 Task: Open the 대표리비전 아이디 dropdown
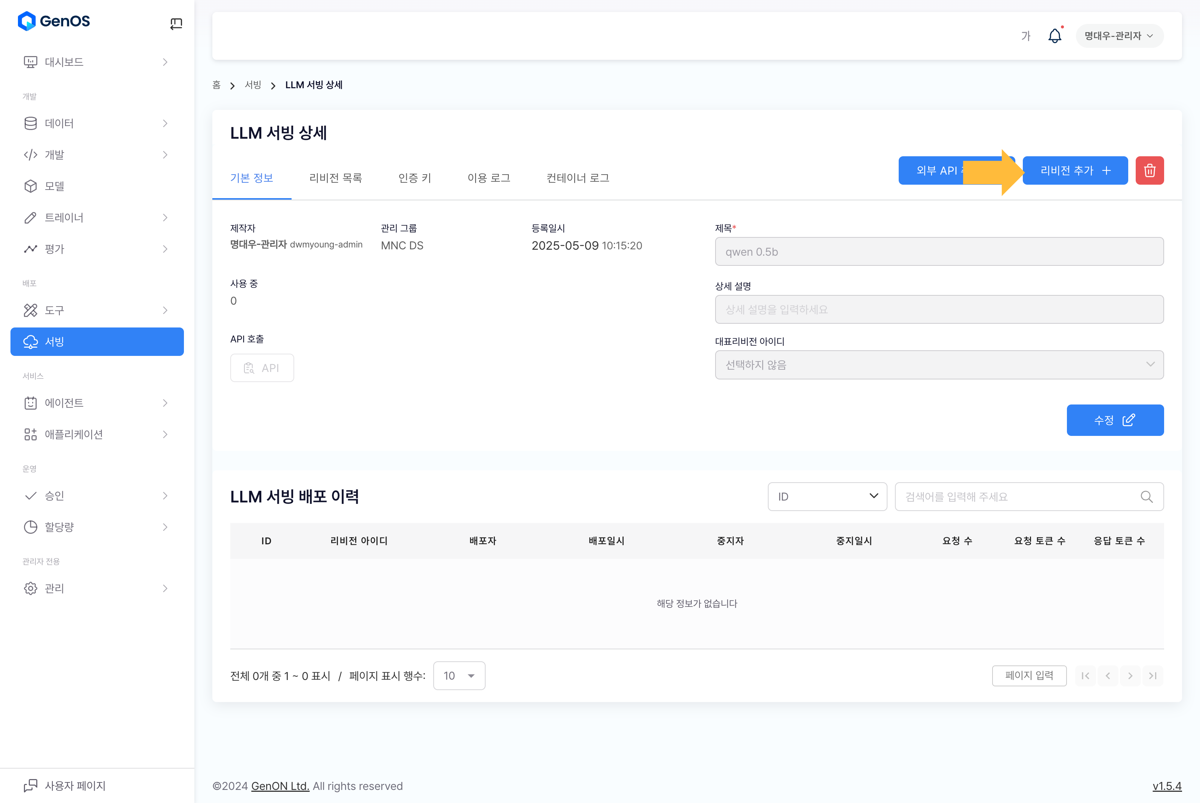point(939,365)
